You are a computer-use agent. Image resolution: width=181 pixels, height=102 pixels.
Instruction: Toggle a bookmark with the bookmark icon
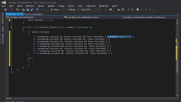(138, 10)
